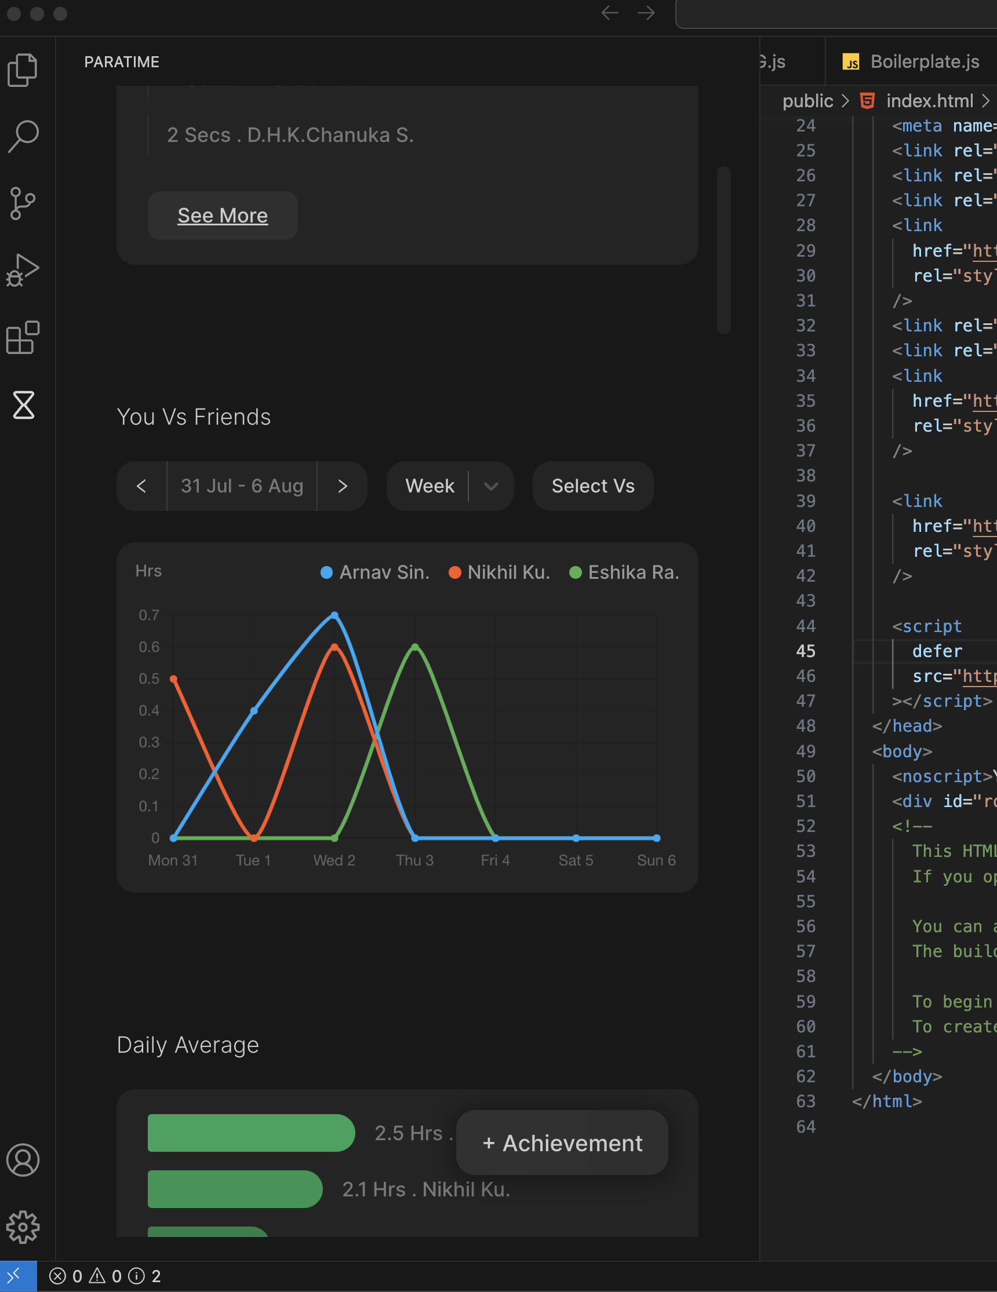Click the See More link
Image resolution: width=997 pixels, height=1292 pixels.
223,216
